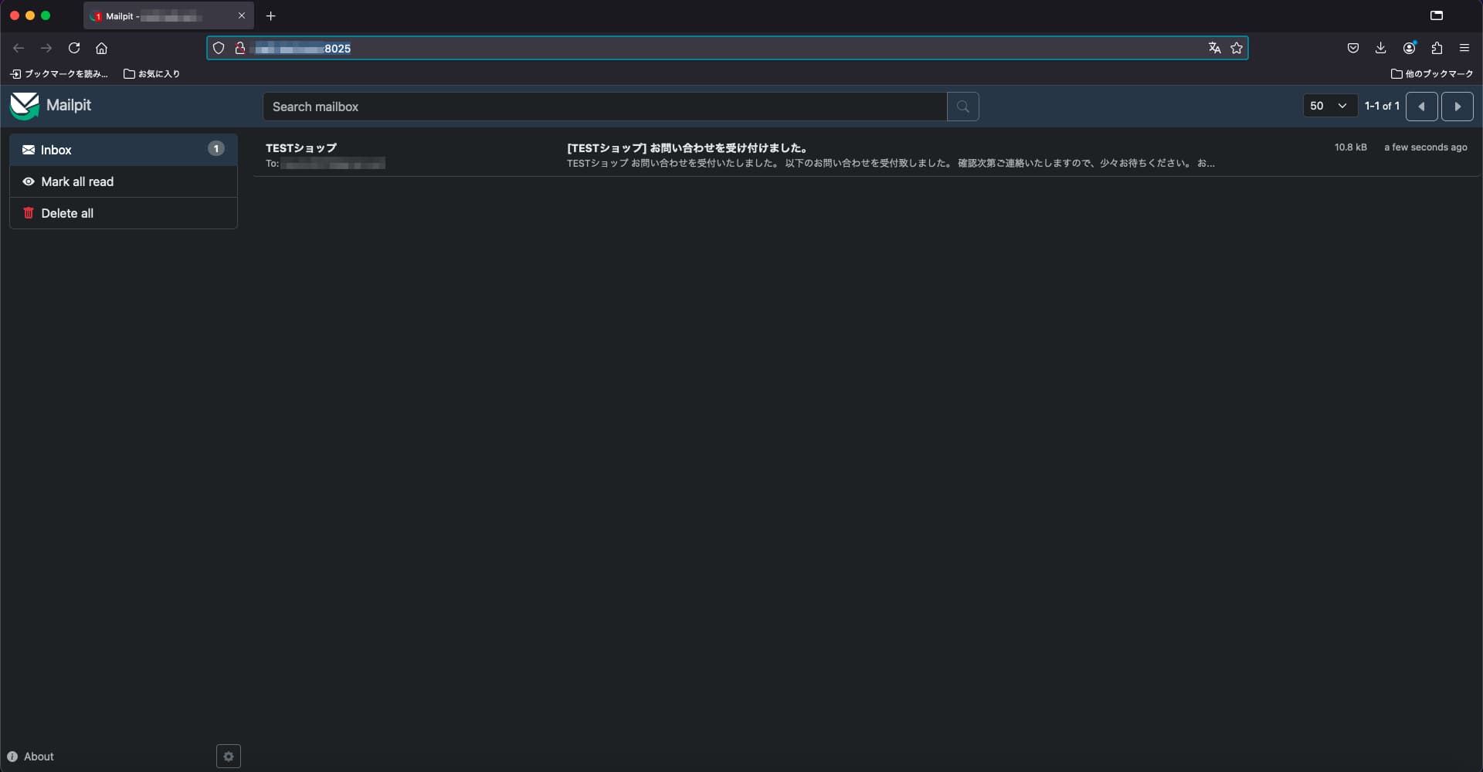Viewport: 1483px width, 772px height.
Task: Click the site security lock icon
Action: (240, 48)
